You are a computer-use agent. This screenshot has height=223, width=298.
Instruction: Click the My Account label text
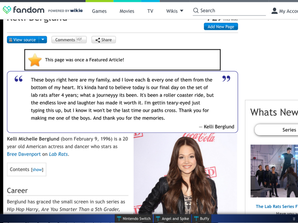click(289, 11)
